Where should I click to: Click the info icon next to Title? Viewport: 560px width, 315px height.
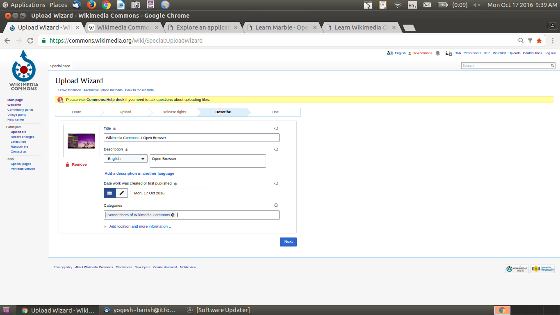(x=276, y=128)
